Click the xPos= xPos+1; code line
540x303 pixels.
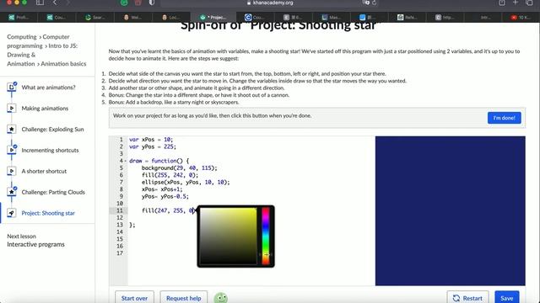162,189
